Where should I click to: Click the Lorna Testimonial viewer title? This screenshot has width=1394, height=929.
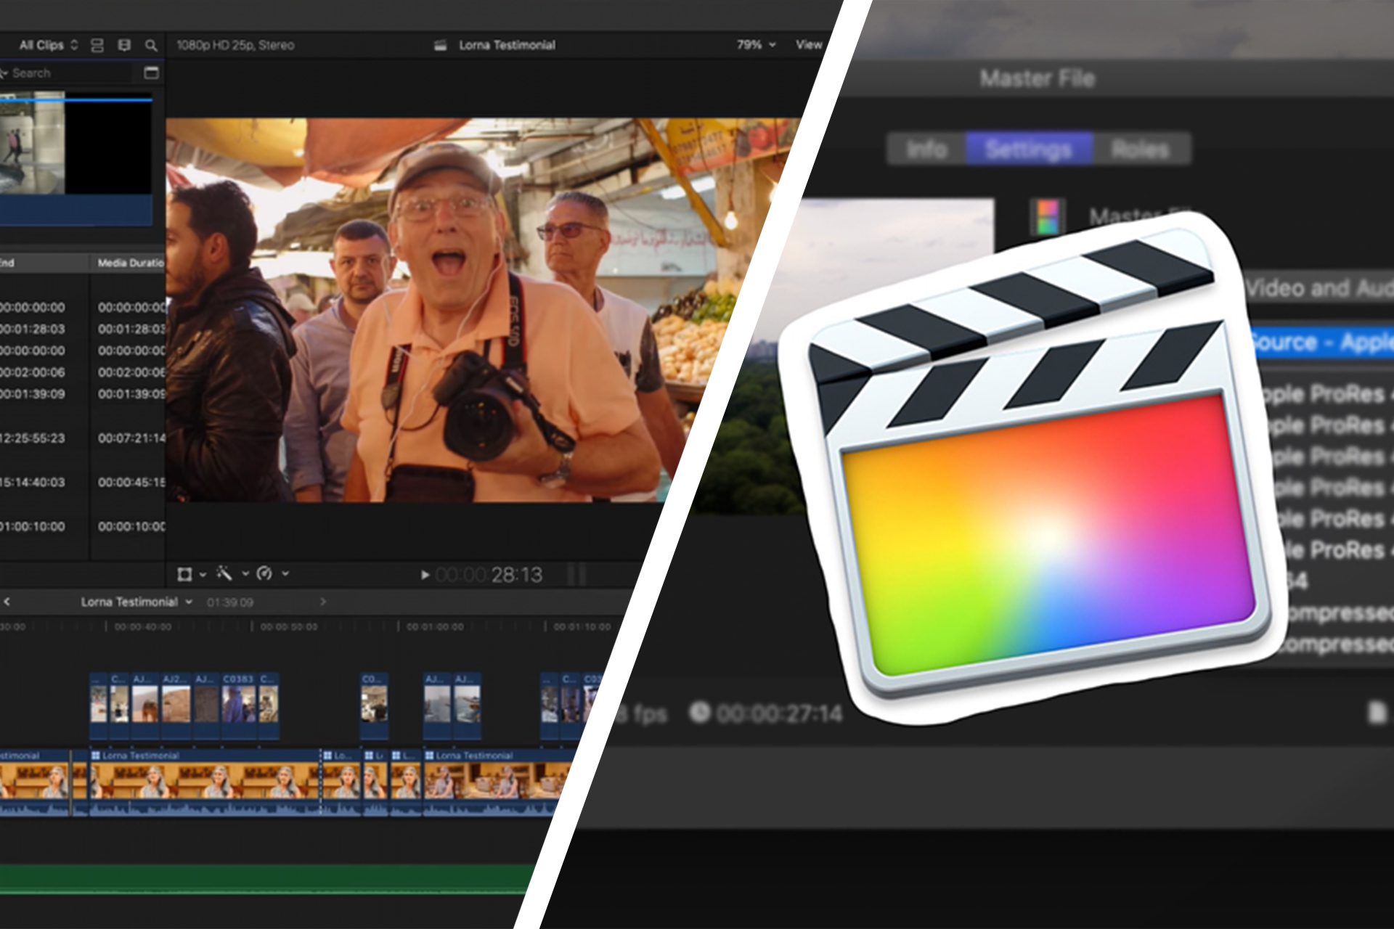(507, 45)
